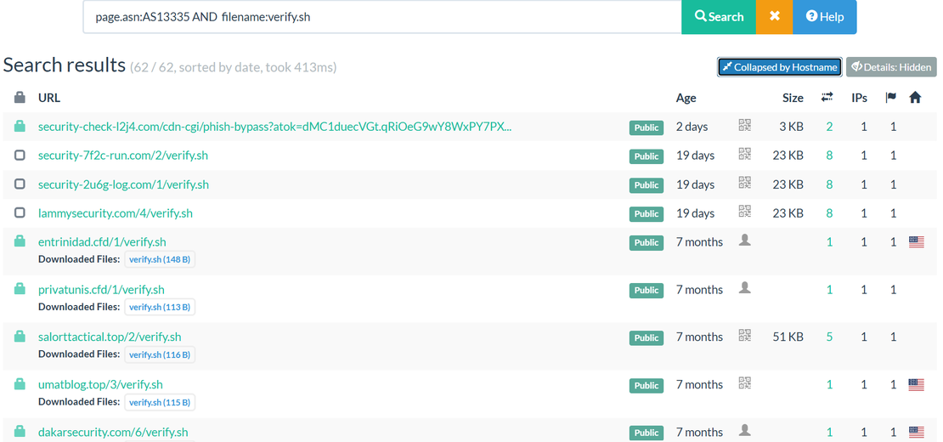943x442 pixels.
Task: Toggle Collapsed by Hostname option
Action: pyautogui.click(x=779, y=67)
